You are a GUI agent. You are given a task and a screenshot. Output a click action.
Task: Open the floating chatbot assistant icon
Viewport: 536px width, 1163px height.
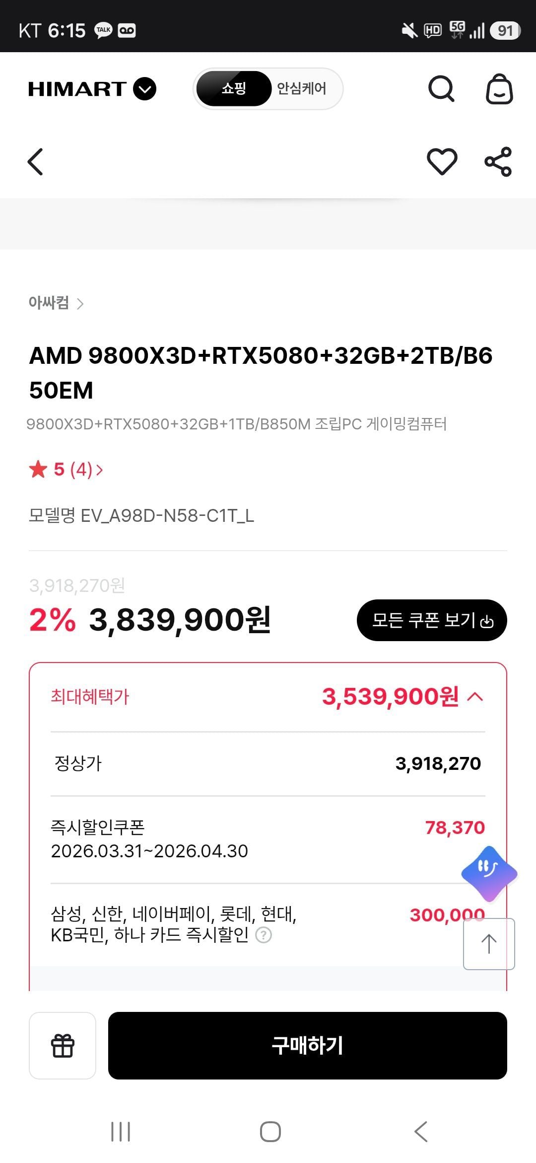coord(489,873)
